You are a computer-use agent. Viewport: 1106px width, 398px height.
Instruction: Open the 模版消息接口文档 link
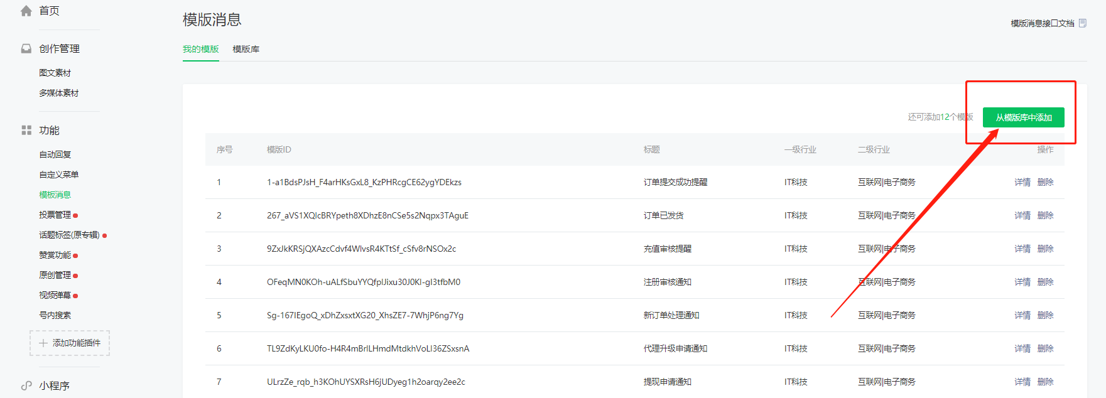click(1043, 23)
